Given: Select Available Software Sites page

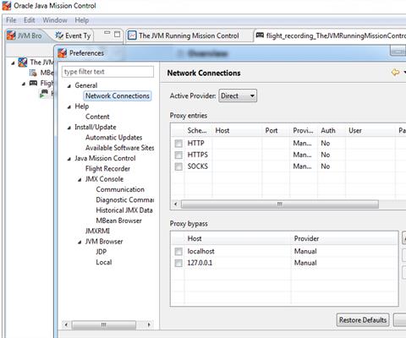Looking at the screenshot, I should pyautogui.click(x=119, y=148).
